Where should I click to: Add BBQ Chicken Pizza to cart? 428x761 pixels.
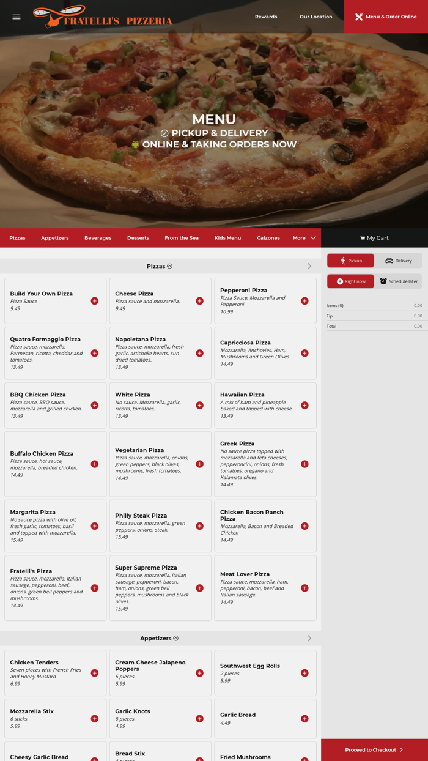95,405
